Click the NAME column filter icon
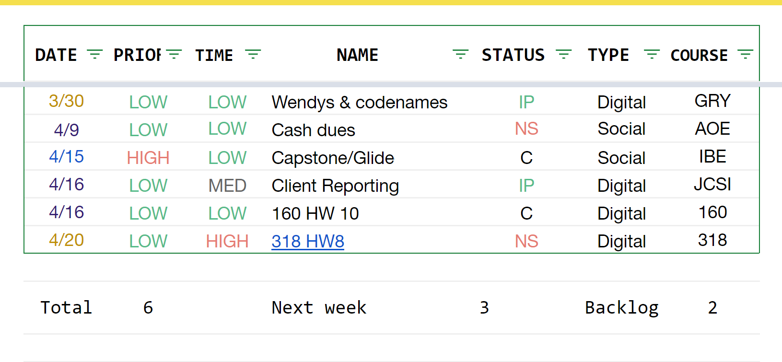This screenshot has height=362, width=782. pos(460,55)
